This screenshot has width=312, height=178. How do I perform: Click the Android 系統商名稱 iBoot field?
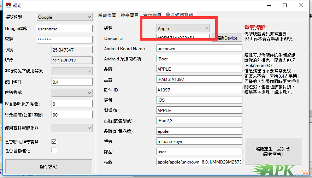199,59
